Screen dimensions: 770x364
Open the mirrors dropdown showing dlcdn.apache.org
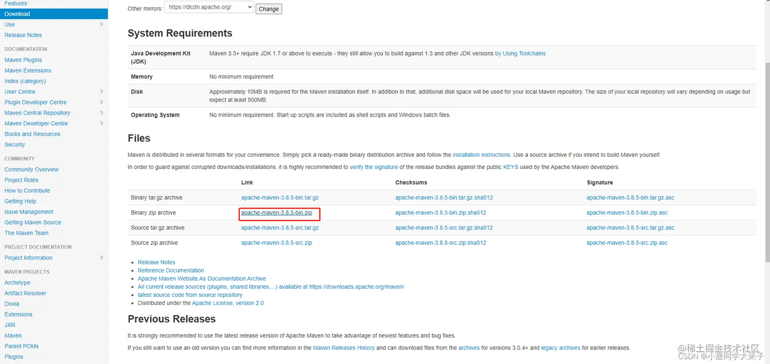pyautogui.click(x=209, y=7)
